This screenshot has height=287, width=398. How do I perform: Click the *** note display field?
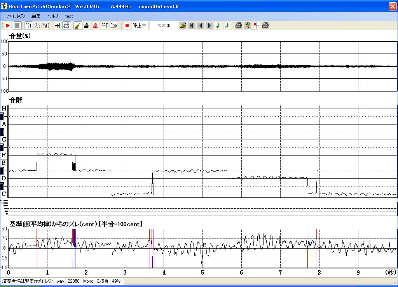tap(164, 26)
